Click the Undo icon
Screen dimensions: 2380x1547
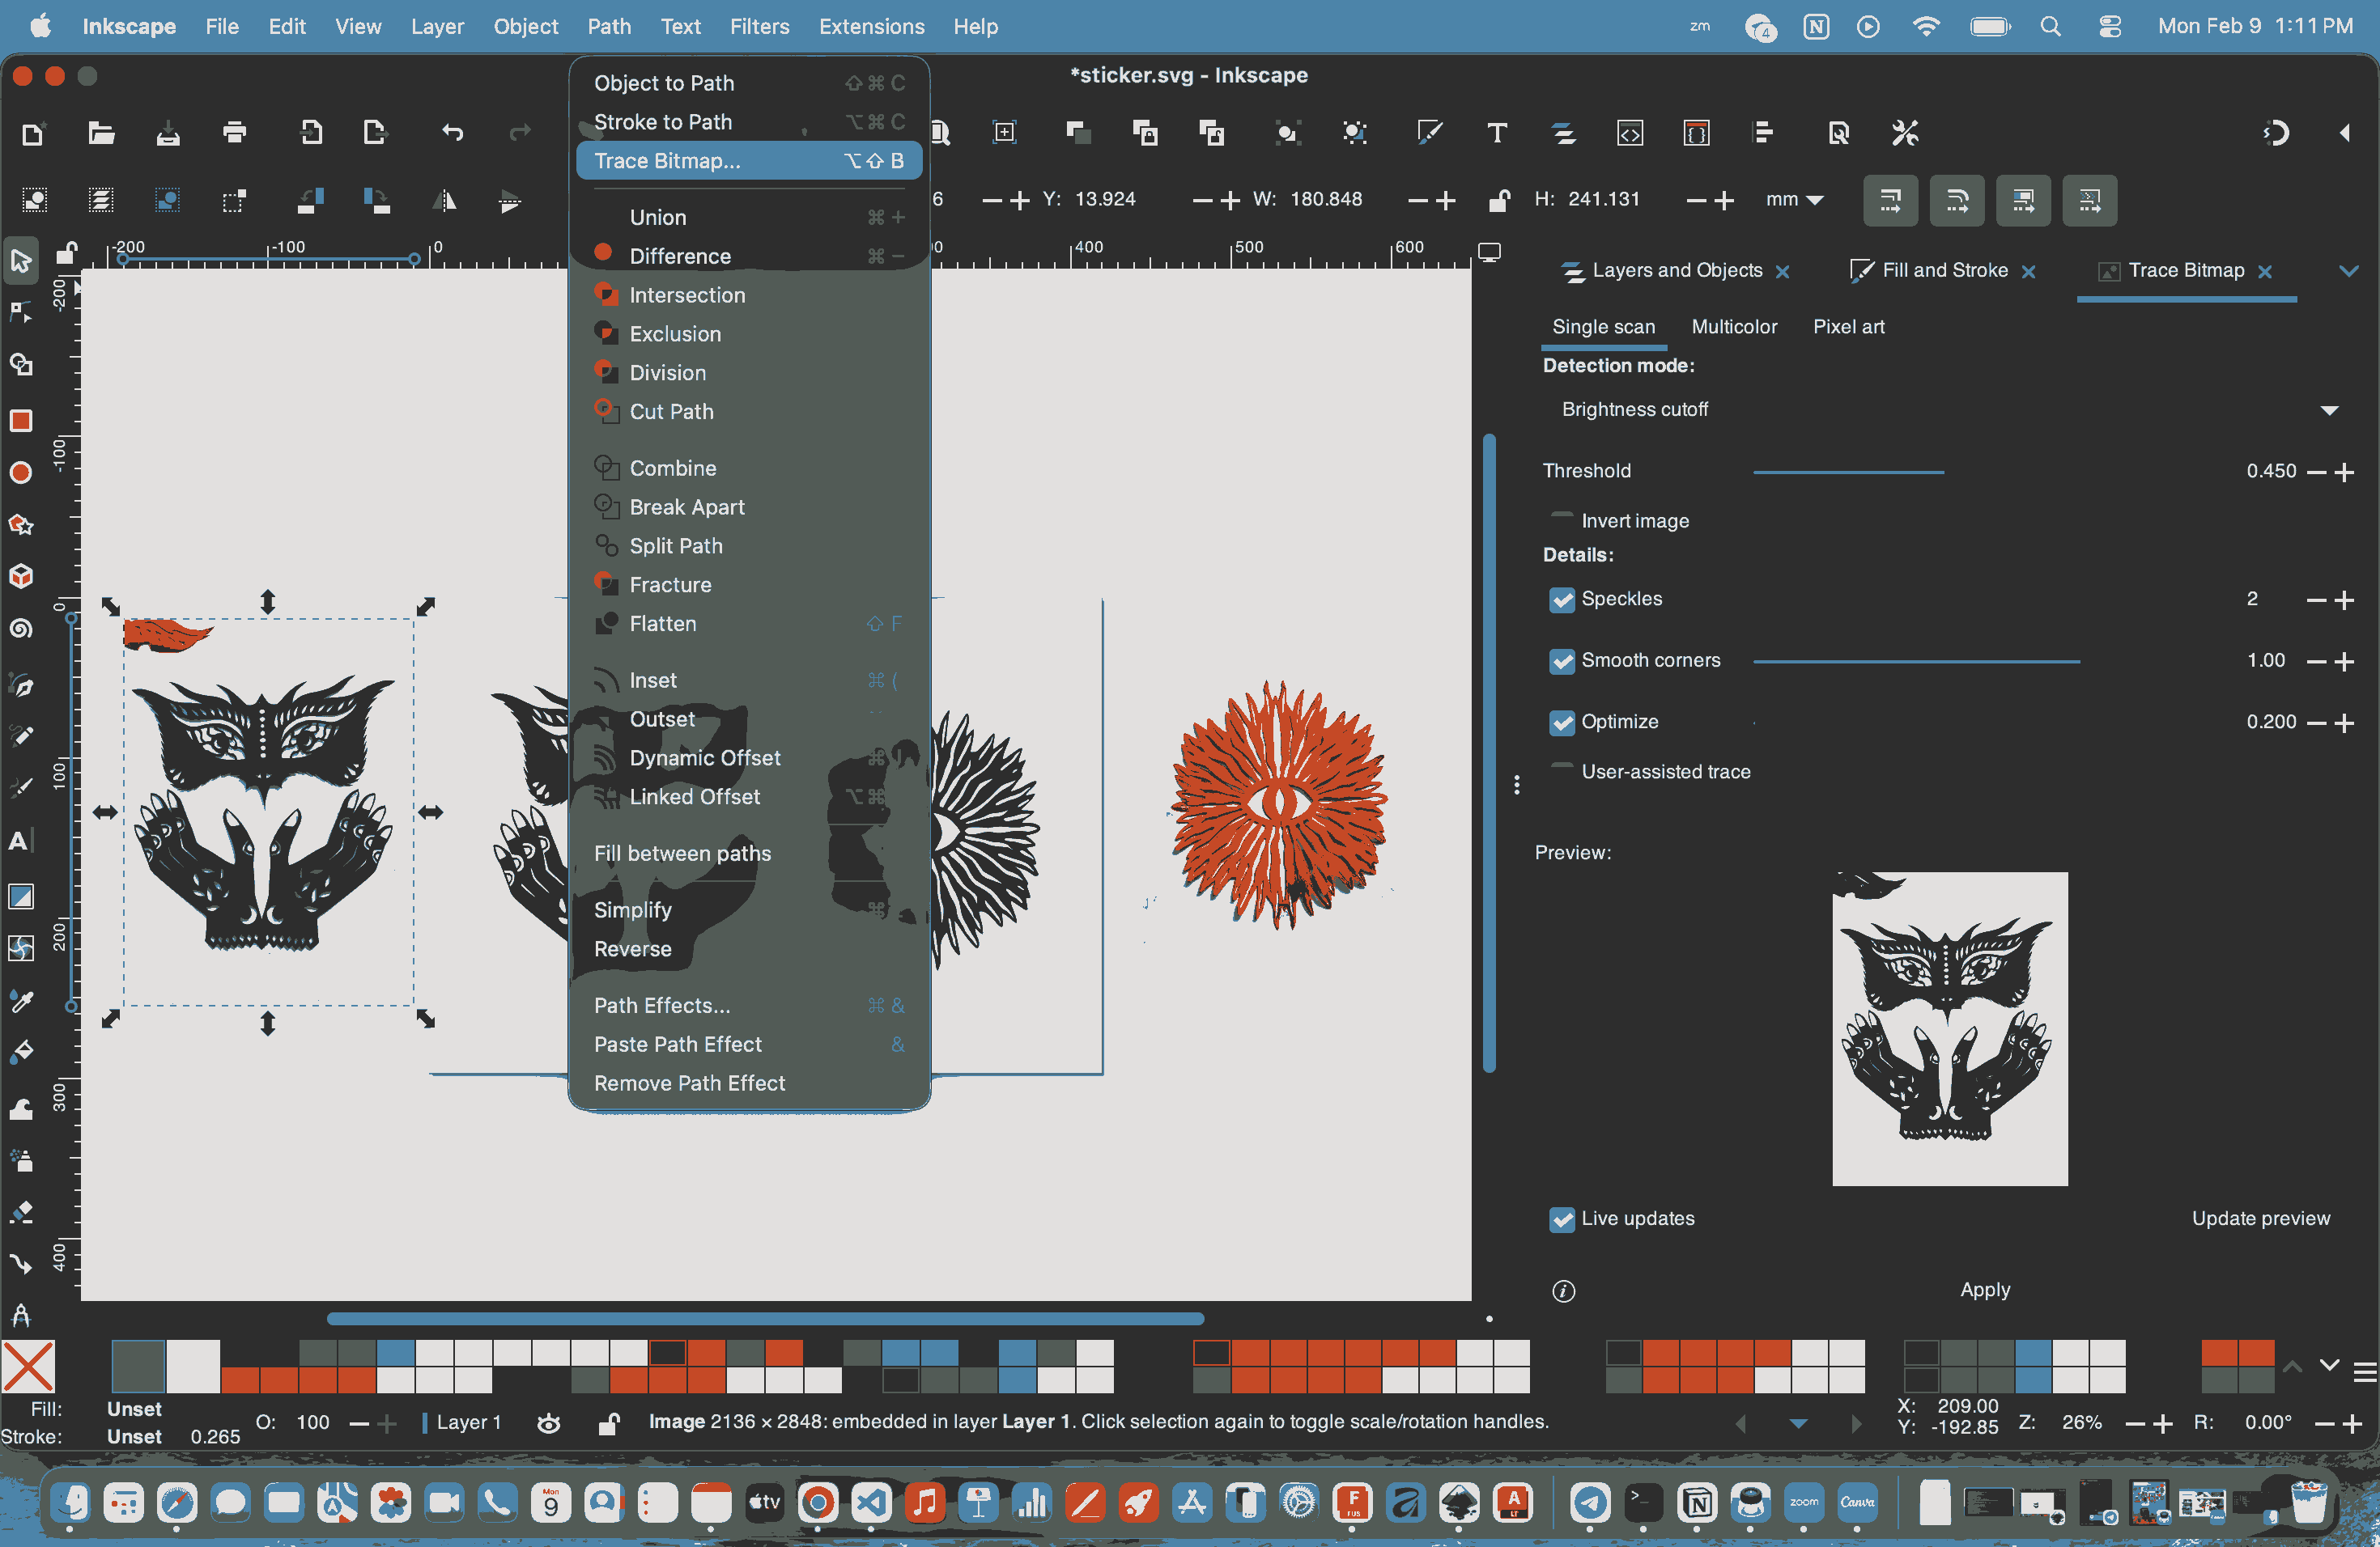453,133
